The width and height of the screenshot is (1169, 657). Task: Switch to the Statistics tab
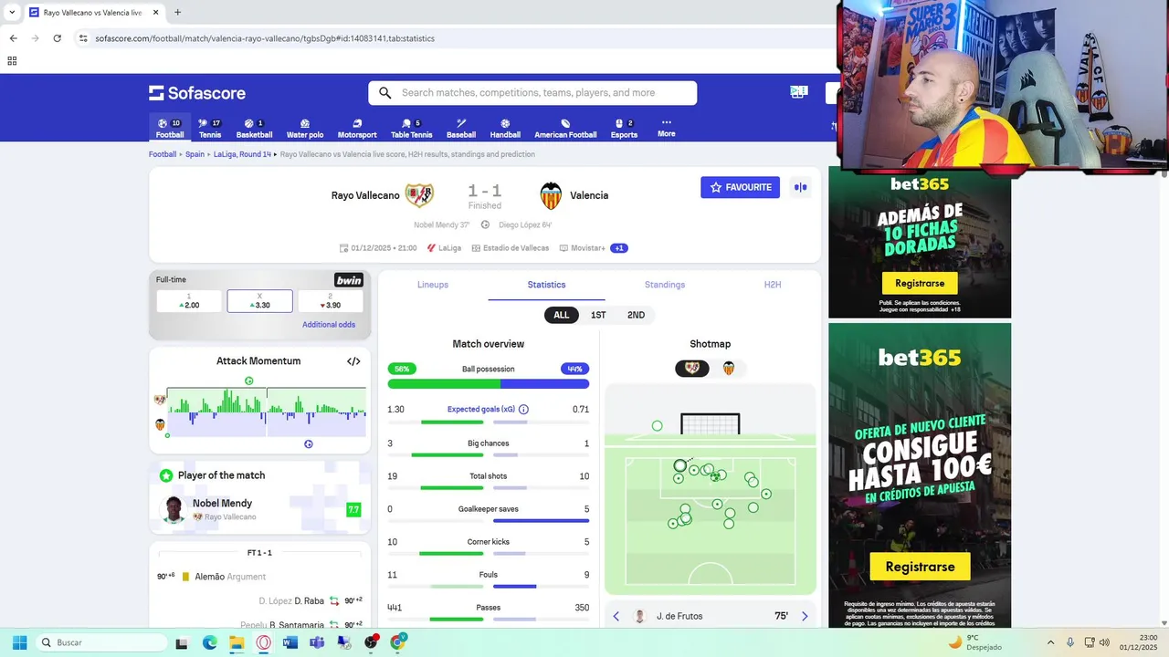click(x=546, y=285)
